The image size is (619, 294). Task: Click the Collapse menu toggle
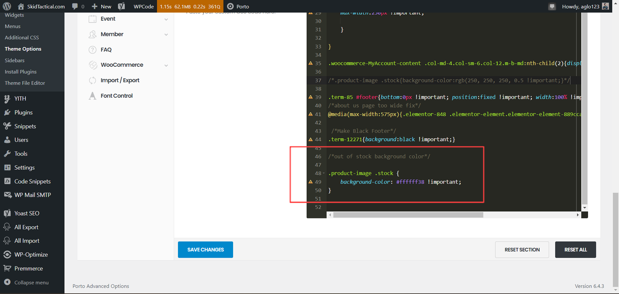(26, 282)
